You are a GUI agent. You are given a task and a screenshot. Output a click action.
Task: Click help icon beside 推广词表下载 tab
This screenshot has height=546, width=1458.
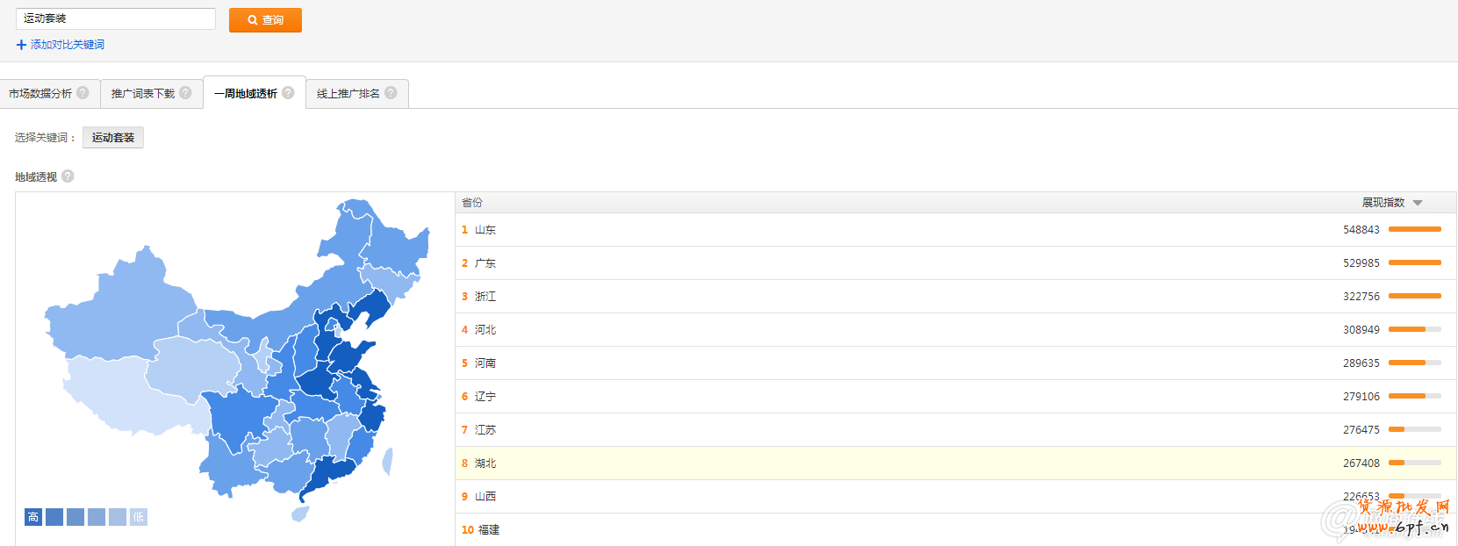[x=185, y=92]
